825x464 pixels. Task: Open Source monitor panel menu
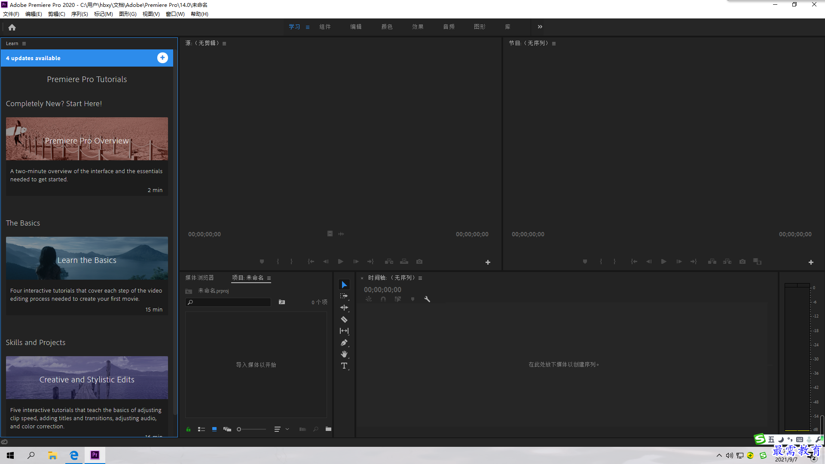[x=224, y=43]
